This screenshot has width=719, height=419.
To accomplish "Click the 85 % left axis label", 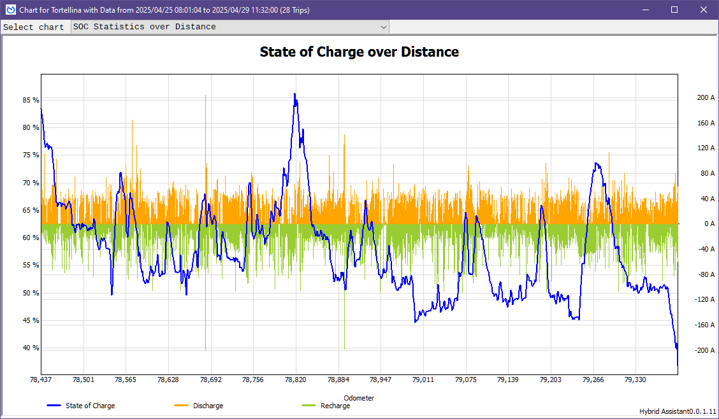I will coord(31,101).
